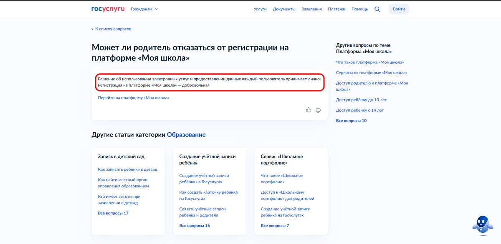Open Как записать ребёнка в детсад
Screen dimensions: 501x244
coord(128,169)
